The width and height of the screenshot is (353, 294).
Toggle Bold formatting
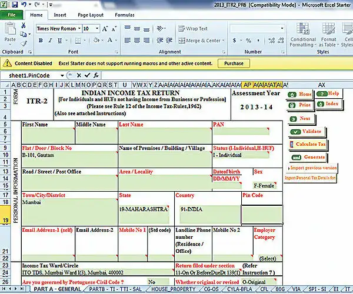(x=41, y=41)
